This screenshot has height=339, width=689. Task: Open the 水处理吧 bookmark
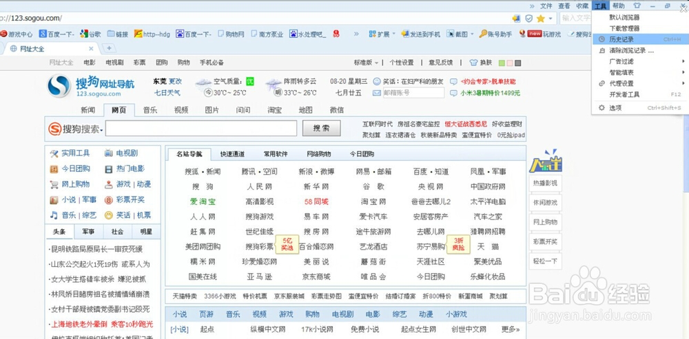pyautogui.click(x=308, y=34)
